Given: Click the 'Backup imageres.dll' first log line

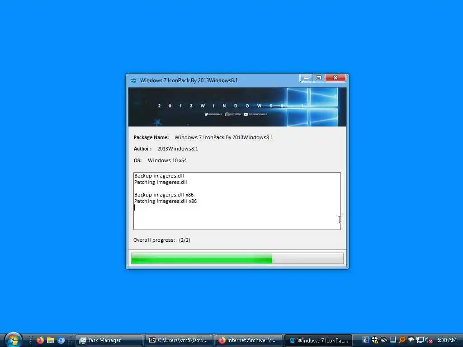Looking at the screenshot, I should (x=159, y=176).
